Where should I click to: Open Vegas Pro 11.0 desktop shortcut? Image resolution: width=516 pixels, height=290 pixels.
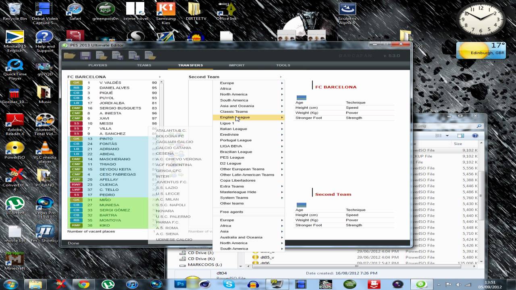[45, 207]
